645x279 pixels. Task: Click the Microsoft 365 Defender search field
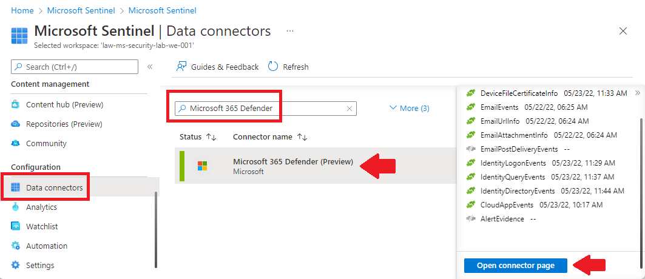click(266, 109)
